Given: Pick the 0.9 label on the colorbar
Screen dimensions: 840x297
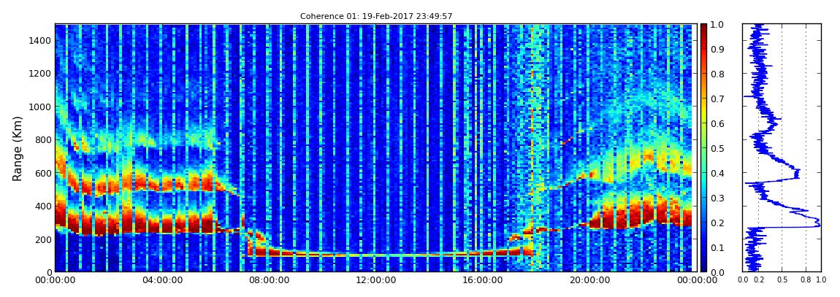Looking at the screenshot, I should point(717,49).
